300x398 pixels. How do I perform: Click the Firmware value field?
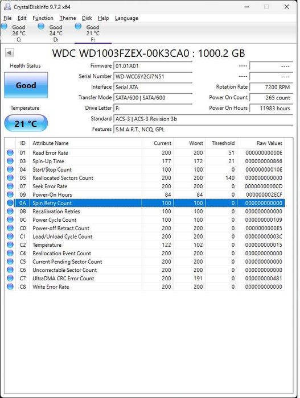153,66
